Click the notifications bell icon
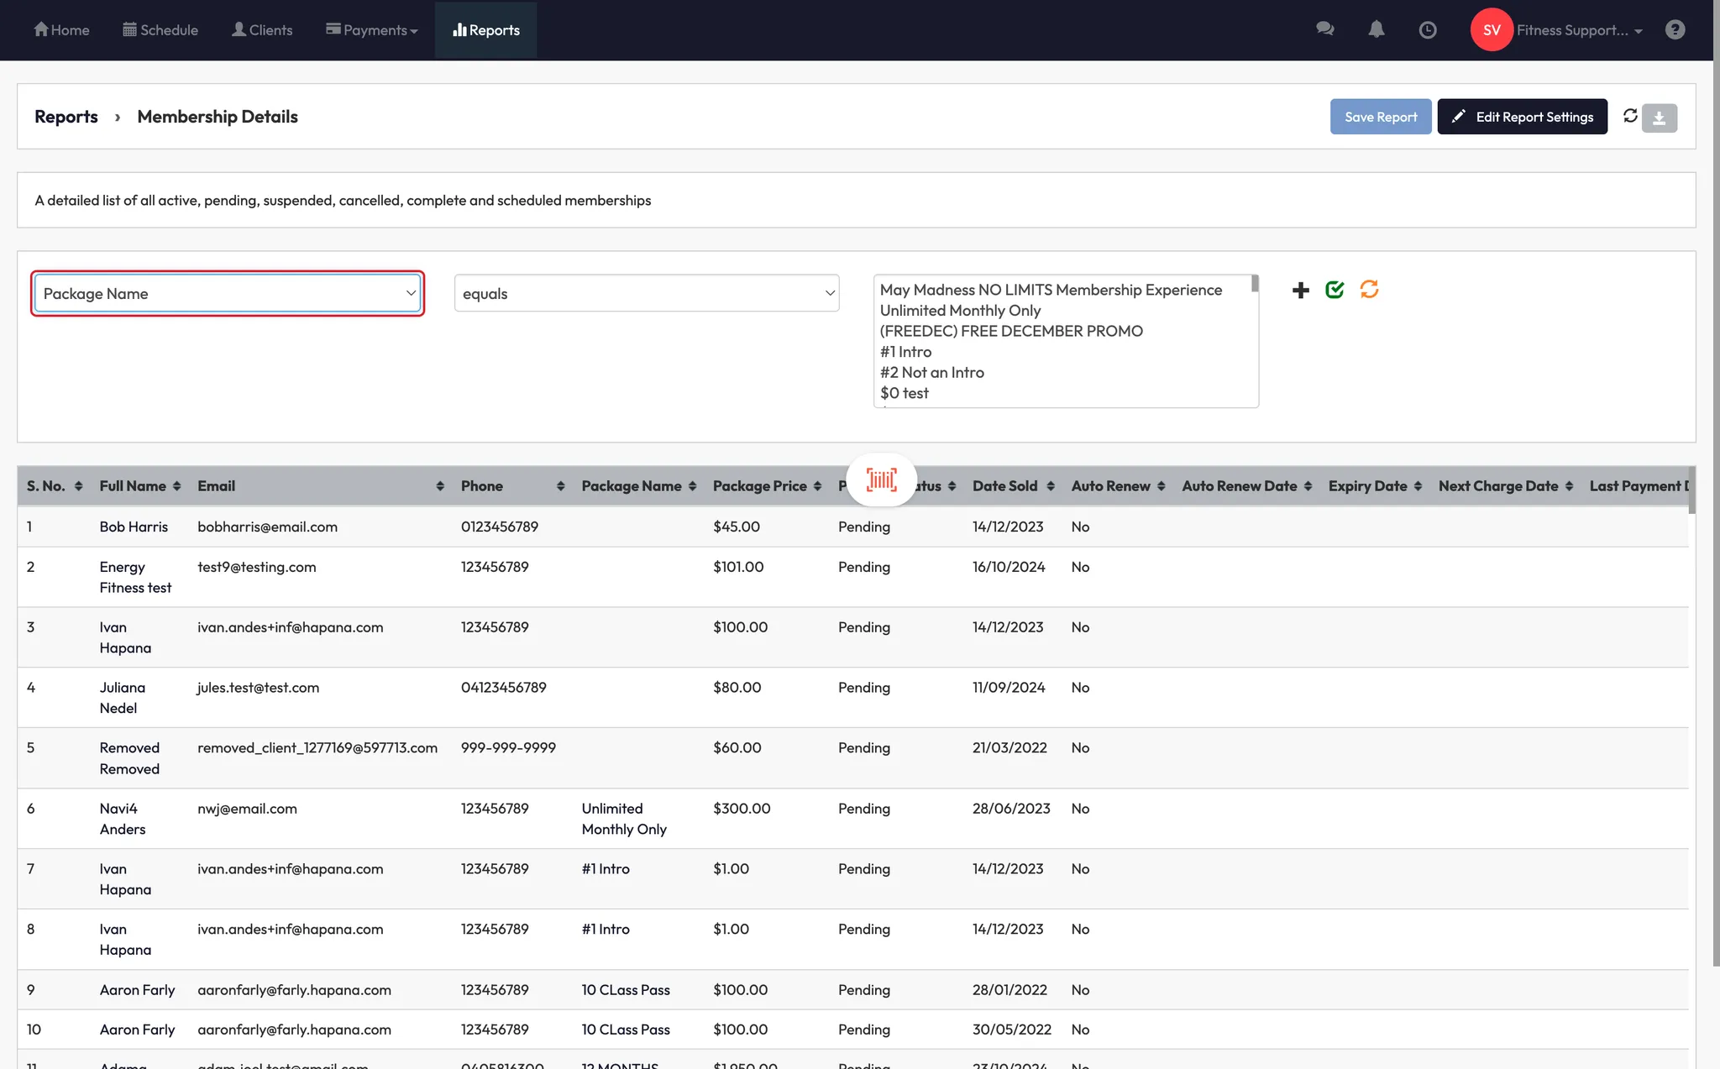Image resolution: width=1720 pixels, height=1069 pixels. [1376, 29]
